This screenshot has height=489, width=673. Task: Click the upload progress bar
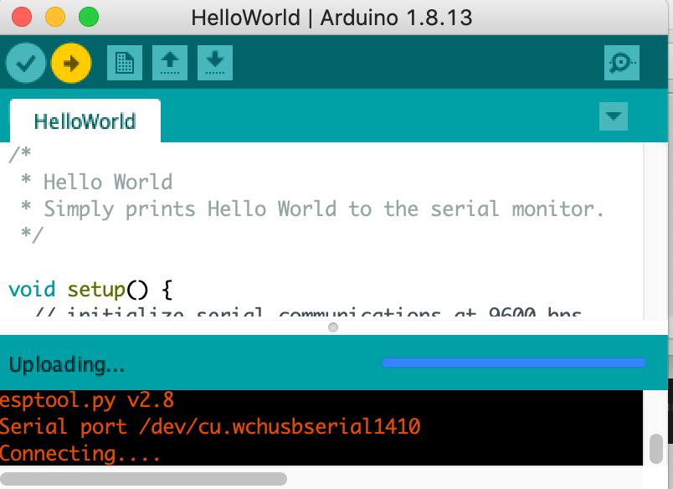pos(514,363)
